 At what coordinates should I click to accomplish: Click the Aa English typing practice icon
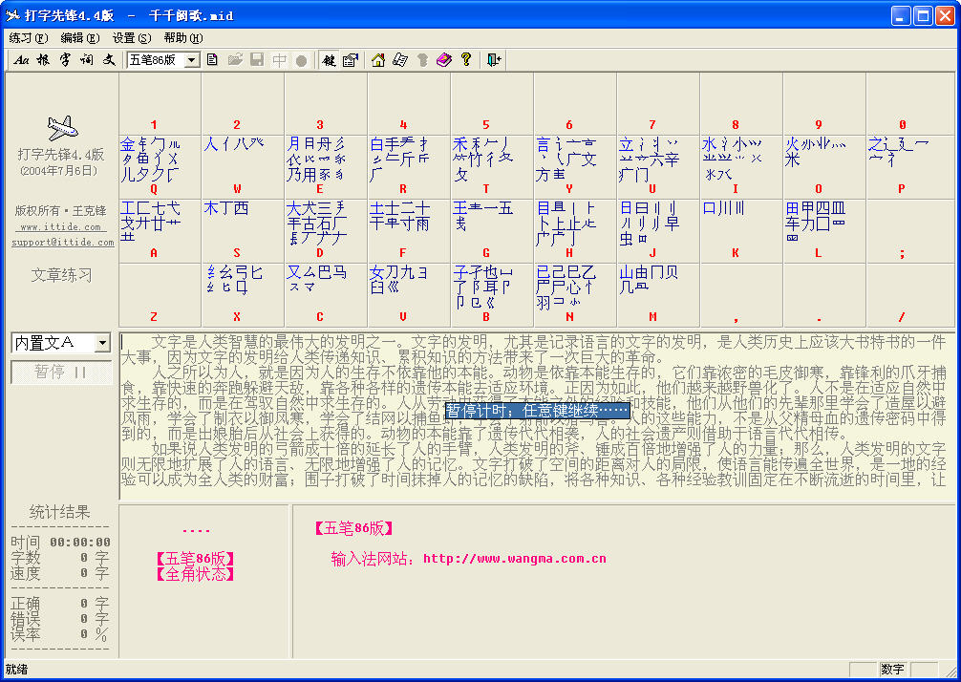click(x=21, y=60)
